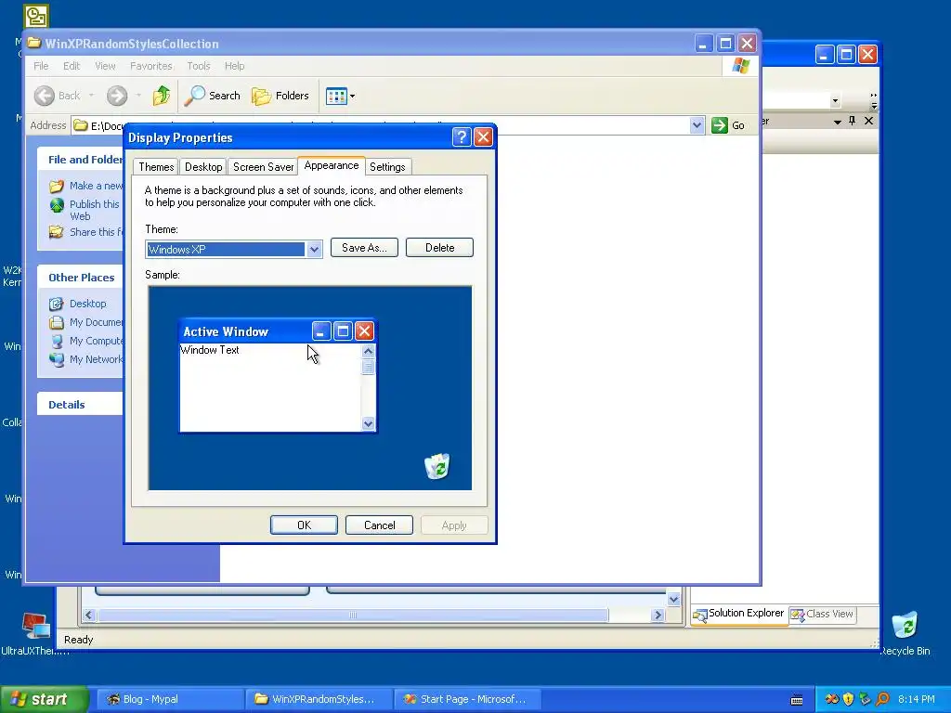Screen dimensions: 951x713
Task: Switch to the Settings tab
Action: point(387,167)
